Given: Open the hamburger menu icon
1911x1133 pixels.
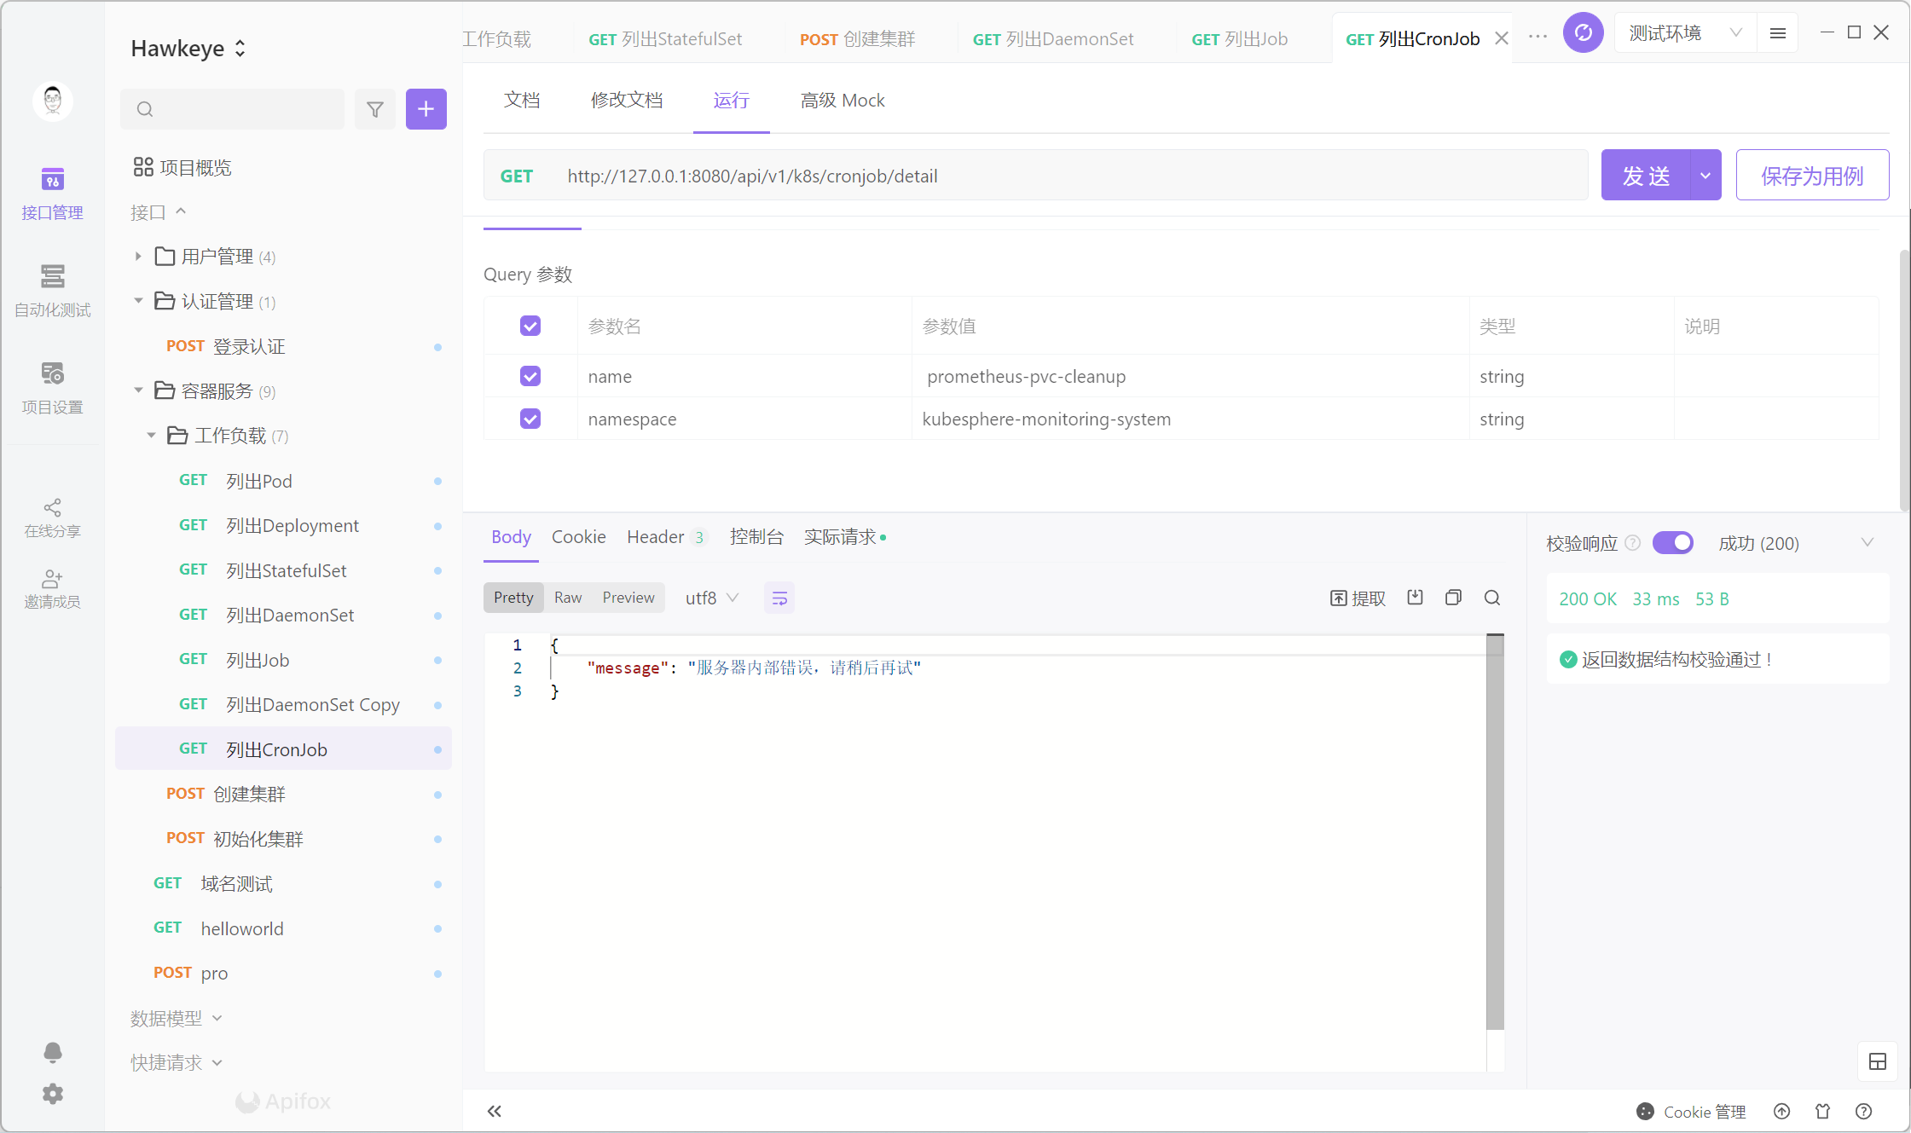Looking at the screenshot, I should pyautogui.click(x=1778, y=33).
